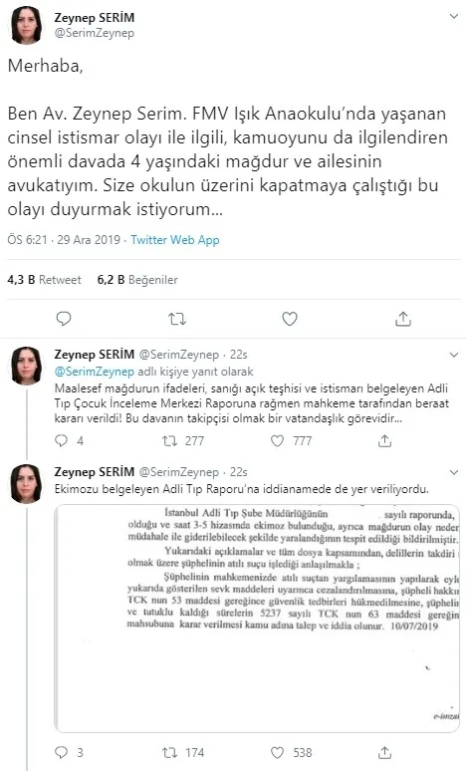
Task: Reply to the tweet with 3 comments
Action: 61,752
